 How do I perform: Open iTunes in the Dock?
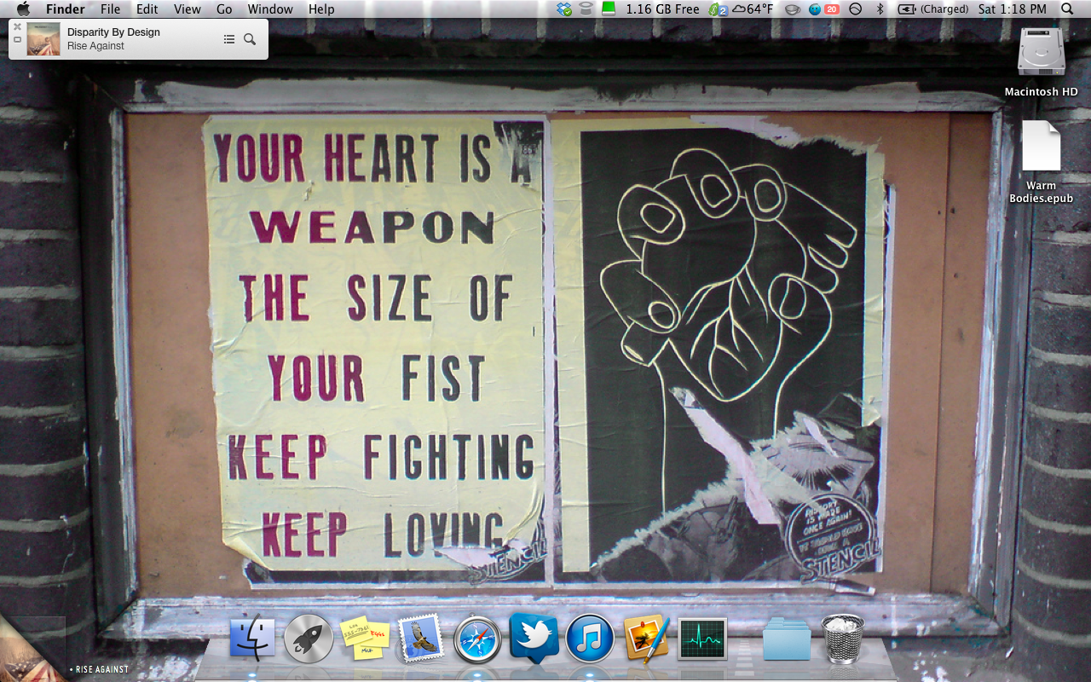point(590,639)
